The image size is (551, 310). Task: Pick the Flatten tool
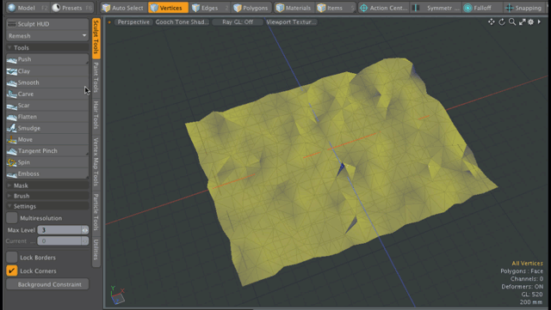(47, 117)
